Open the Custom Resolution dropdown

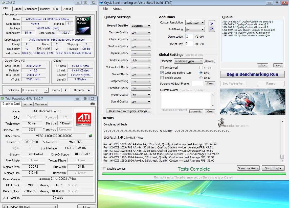(195, 23)
